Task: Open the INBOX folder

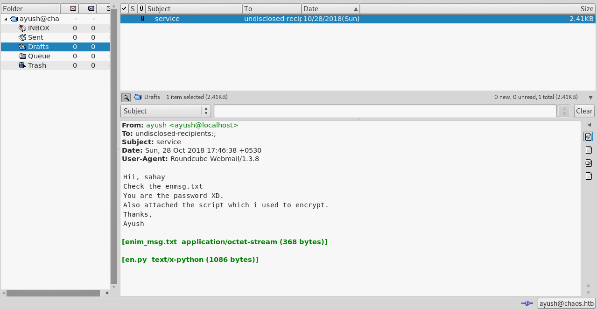Action: (x=38, y=28)
